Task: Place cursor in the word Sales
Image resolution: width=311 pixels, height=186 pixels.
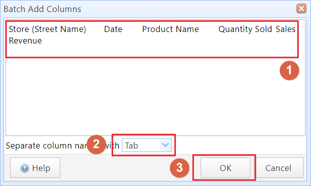Action: coord(285,29)
